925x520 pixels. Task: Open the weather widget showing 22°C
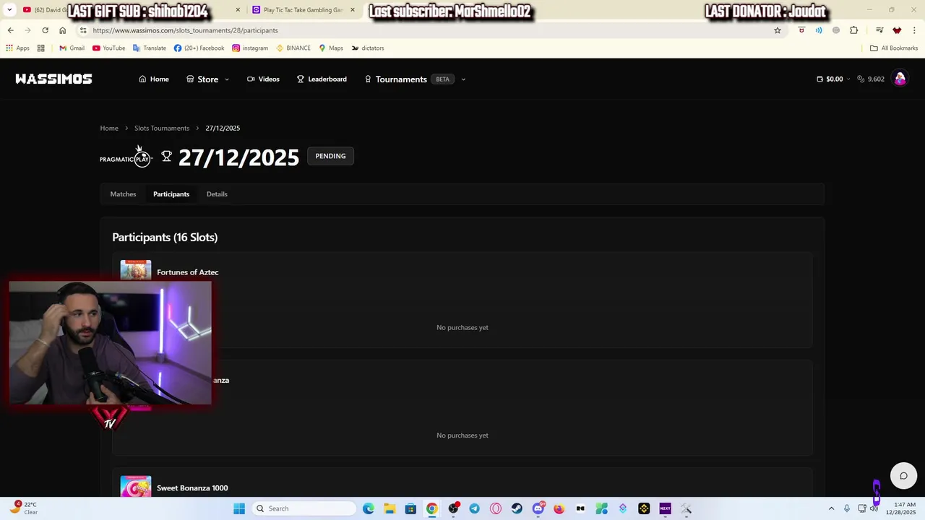(x=23, y=508)
